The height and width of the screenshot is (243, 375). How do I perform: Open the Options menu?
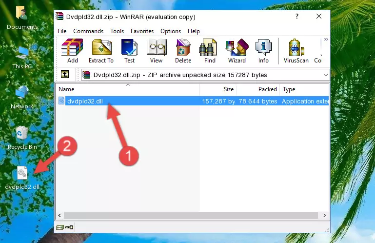tap(171, 31)
